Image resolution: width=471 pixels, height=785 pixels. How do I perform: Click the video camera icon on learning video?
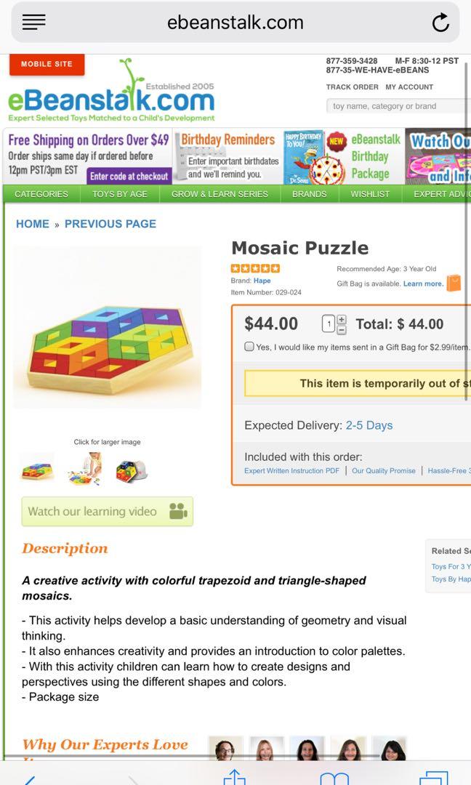178,511
